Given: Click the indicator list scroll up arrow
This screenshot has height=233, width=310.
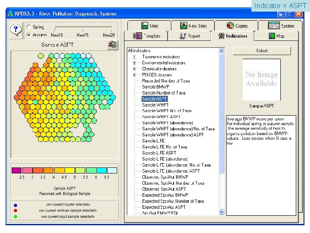Looking at the screenshot, I should [x=221, y=51].
